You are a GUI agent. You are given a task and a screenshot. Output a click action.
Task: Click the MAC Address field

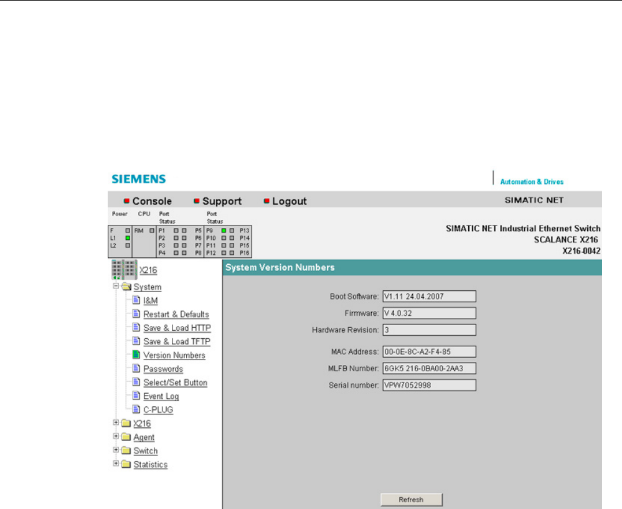[x=429, y=352]
